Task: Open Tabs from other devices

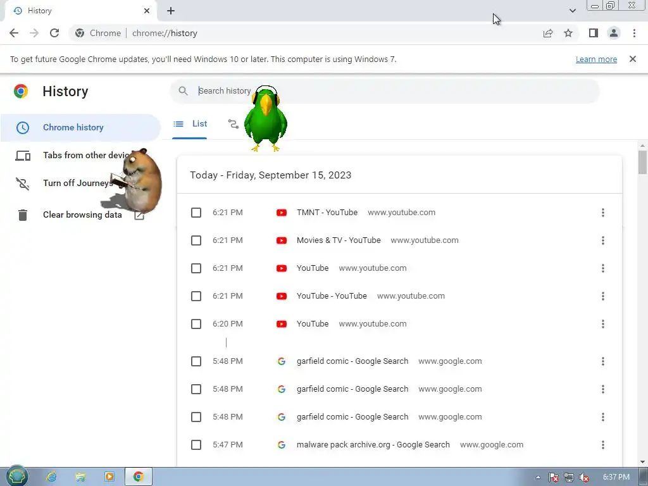Action: tap(80, 156)
